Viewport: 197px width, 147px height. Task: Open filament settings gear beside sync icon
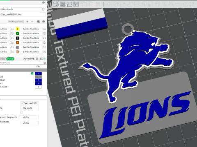(x=44, y=22)
